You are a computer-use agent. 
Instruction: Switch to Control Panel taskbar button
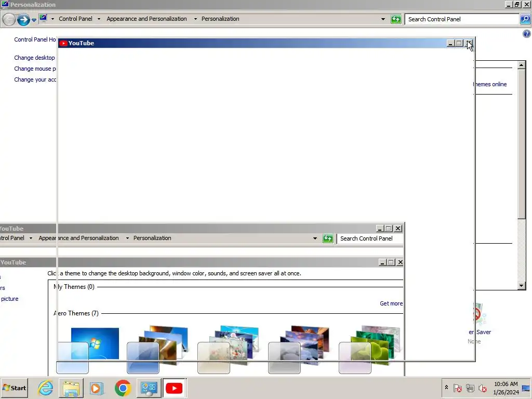[149, 388]
